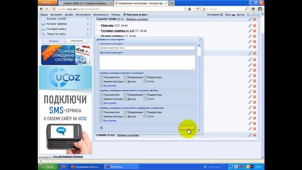This screenshot has width=302, height=170.
Task: Open the Firefox menu dropdown button
Action: 48,2
